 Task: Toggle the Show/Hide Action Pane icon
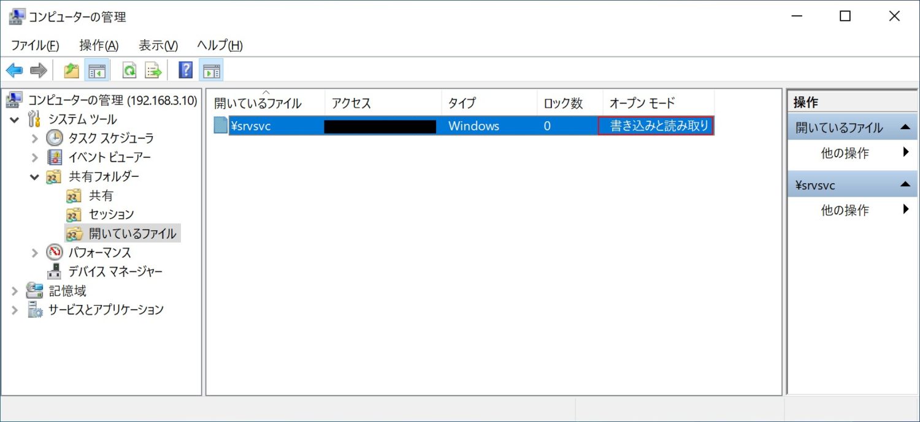[x=210, y=70]
